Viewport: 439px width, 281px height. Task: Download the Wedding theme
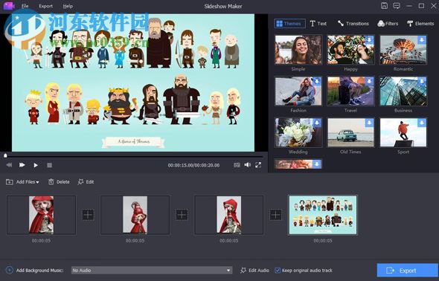[x=317, y=123]
